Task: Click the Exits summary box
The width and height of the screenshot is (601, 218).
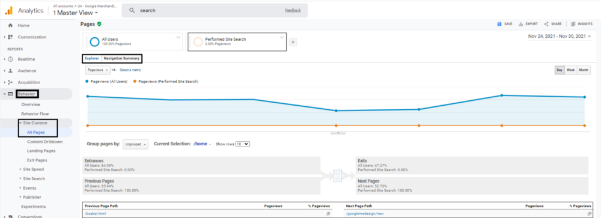Action: pyautogui.click(x=472, y=165)
